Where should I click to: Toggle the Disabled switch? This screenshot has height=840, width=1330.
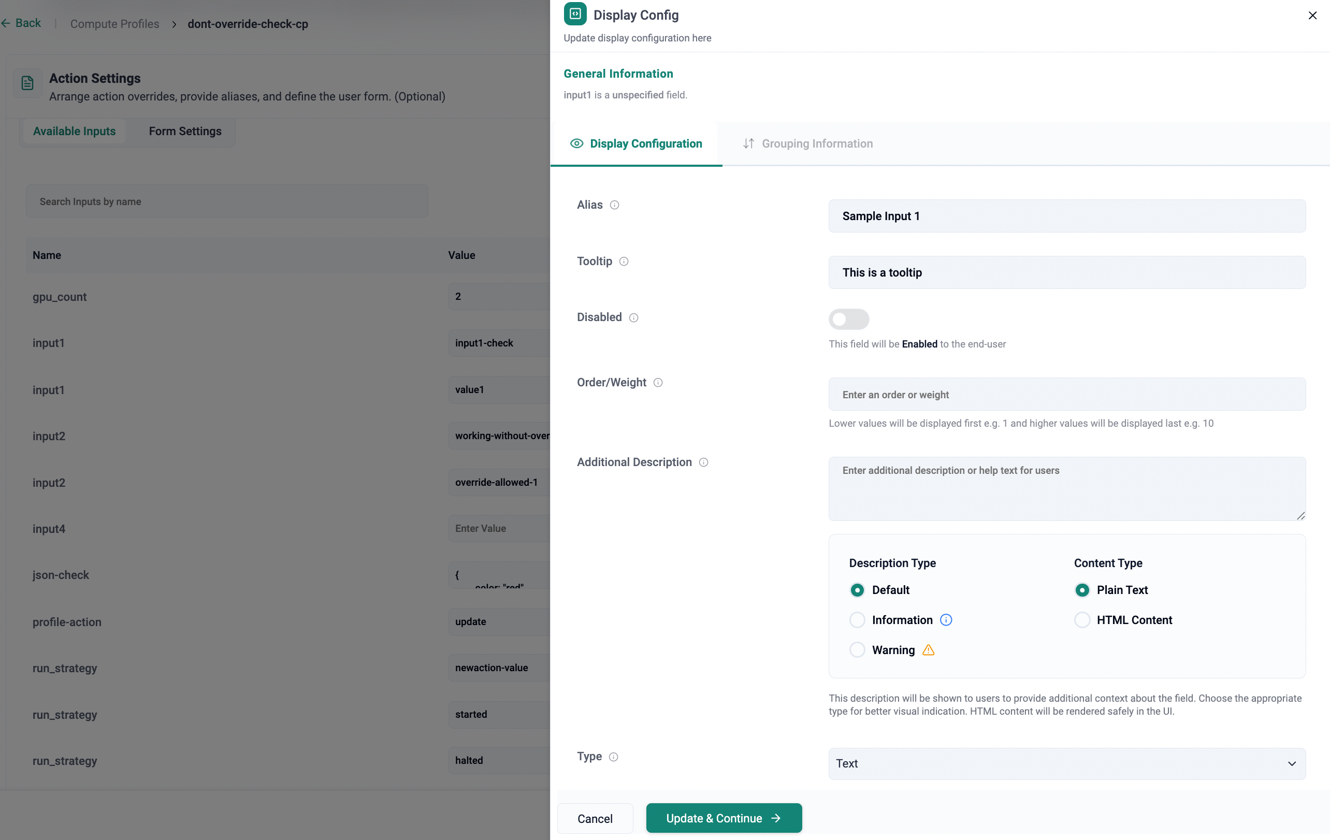click(x=848, y=318)
